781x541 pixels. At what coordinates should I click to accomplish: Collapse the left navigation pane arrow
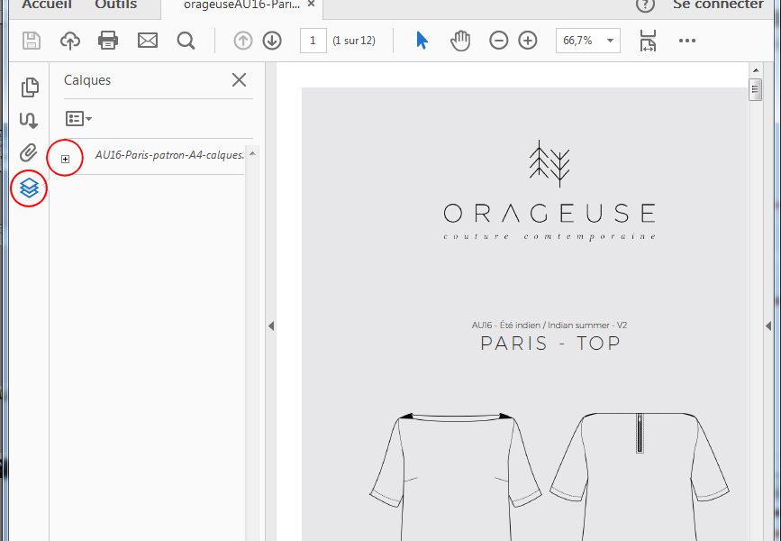(271, 326)
